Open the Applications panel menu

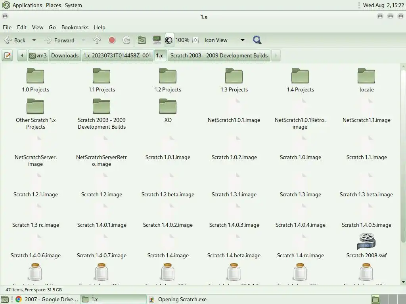pos(27,5)
